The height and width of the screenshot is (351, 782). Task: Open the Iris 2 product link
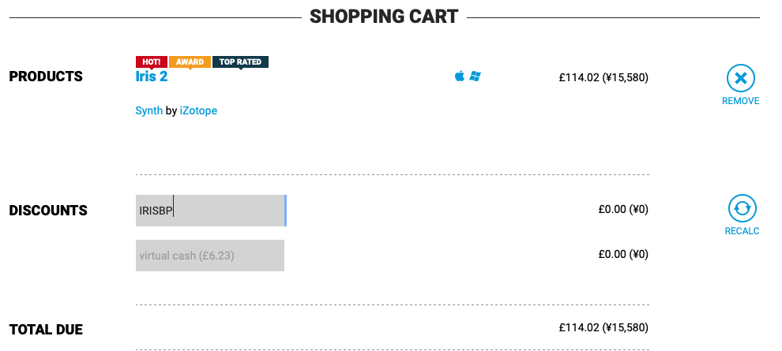(x=152, y=77)
